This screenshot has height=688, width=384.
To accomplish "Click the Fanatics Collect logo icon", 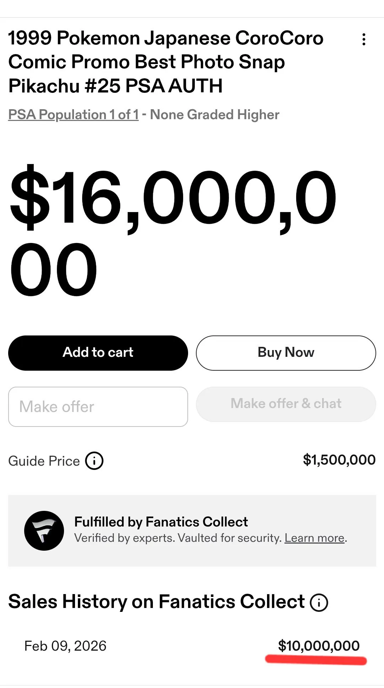I will tap(44, 531).
